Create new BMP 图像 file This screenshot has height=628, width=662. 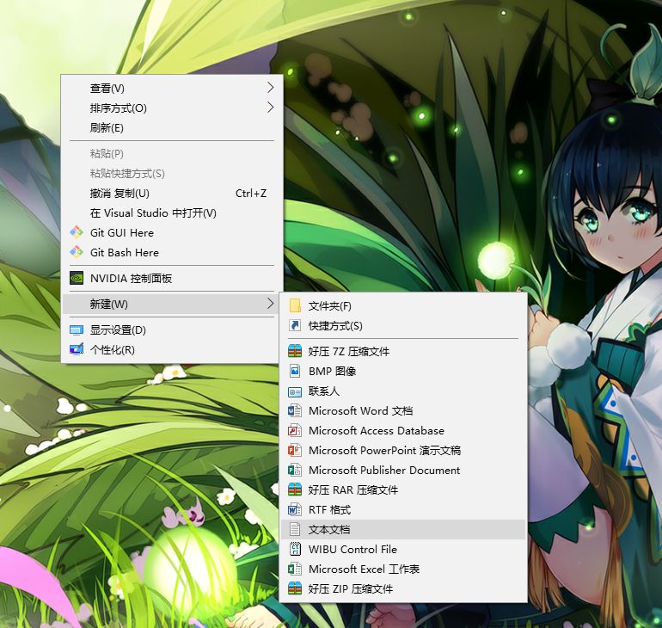(x=403, y=372)
